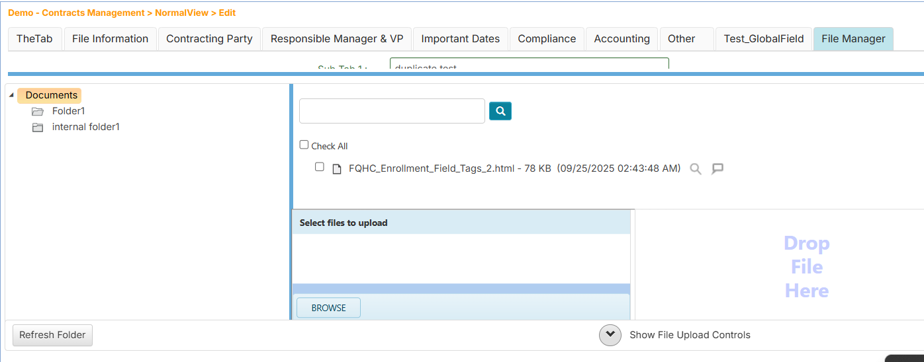Open the Compliance tab
The width and height of the screenshot is (924, 362).
[x=547, y=39]
